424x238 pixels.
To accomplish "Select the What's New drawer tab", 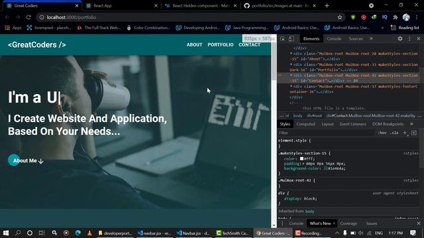I will tap(320, 223).
